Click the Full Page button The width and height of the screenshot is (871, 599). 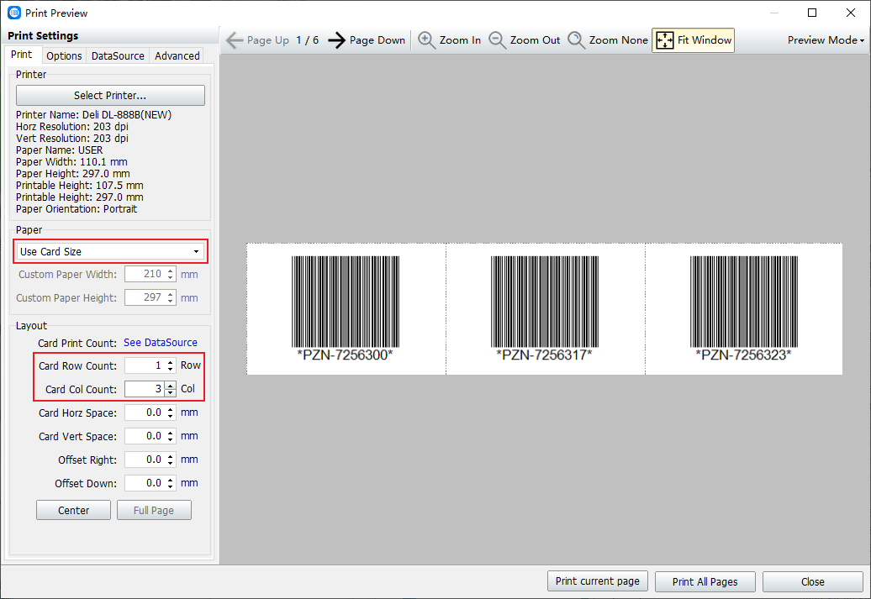click(x=154, y=510)
